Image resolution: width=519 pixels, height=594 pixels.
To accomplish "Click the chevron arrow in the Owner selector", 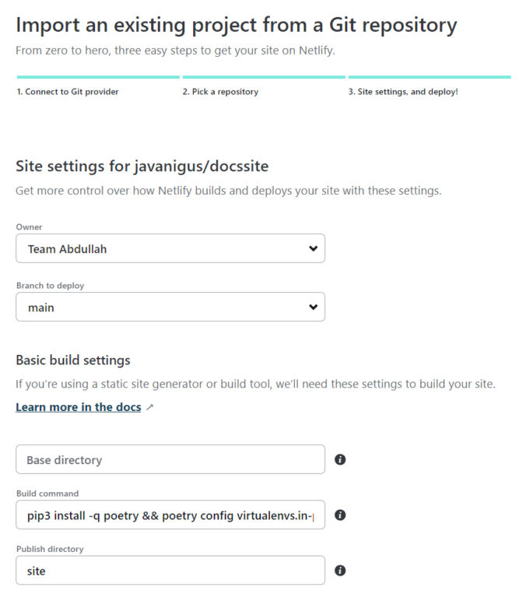I will [x=313, y=248].
